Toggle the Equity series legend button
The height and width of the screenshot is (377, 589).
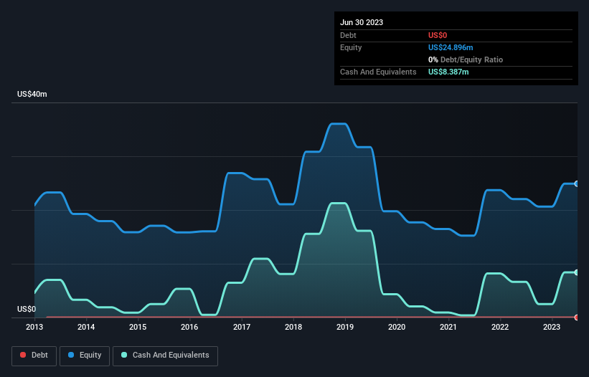pyautogui.click(x=85, y=355)
